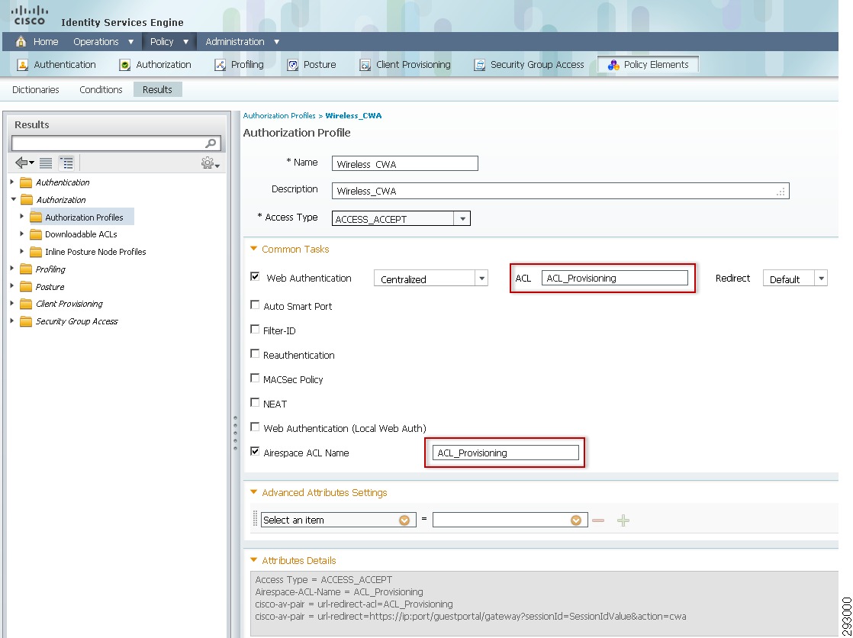Click the Home house icon

click(21, 41)
